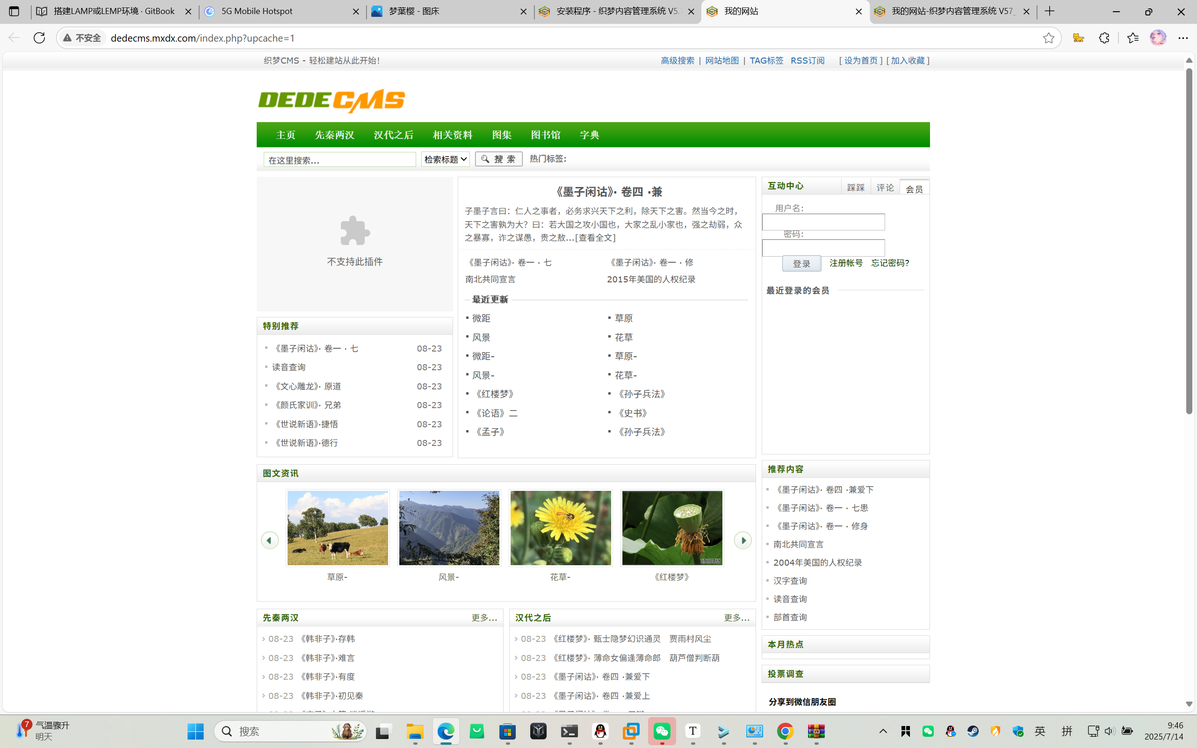The image size is (1197, 748).
Task: Show hidden system tray icons
Action: click(x=883, y=731)
